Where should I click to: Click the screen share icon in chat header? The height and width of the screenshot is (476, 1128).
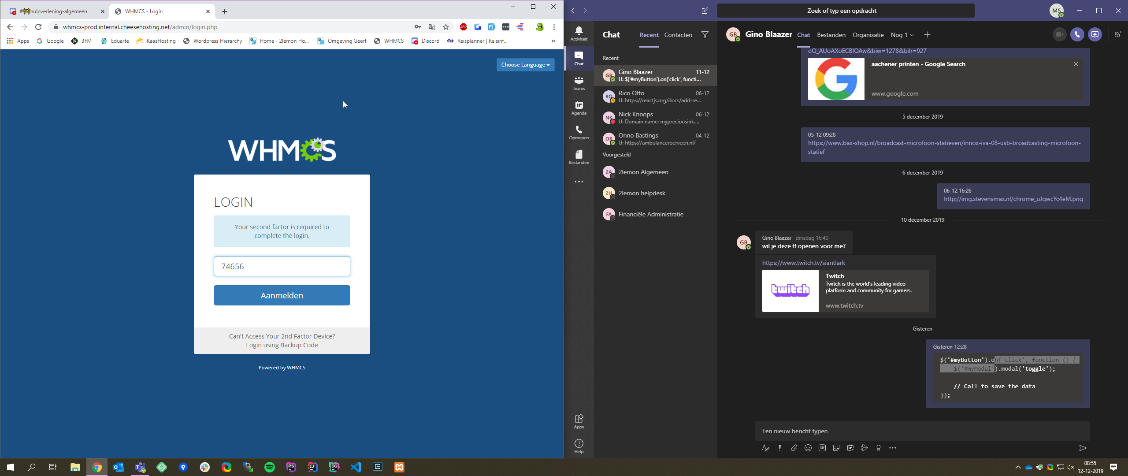[x=1095, y=34]
